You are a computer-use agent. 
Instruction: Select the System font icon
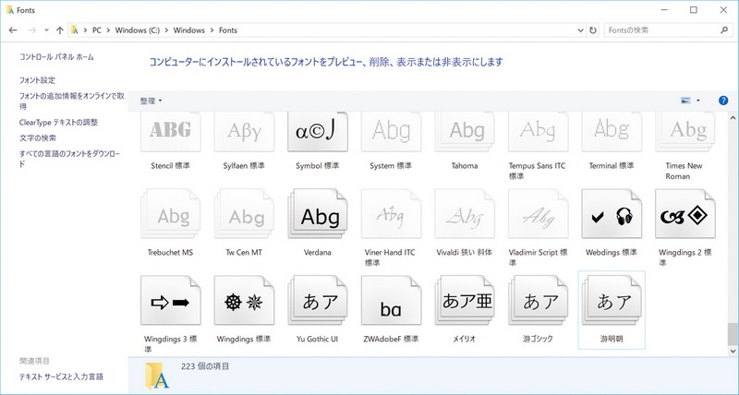click(391, 132)
